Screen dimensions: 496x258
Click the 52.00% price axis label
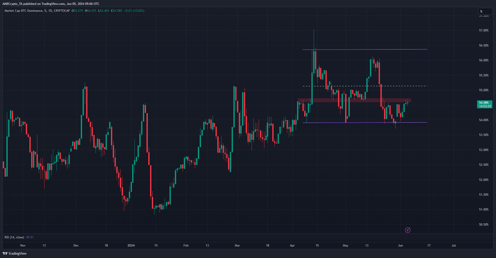click(484, 180)
